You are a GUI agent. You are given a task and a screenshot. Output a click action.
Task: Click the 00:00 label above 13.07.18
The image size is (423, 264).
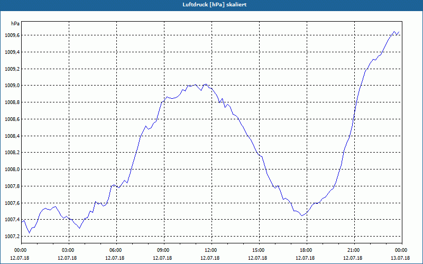402,250
